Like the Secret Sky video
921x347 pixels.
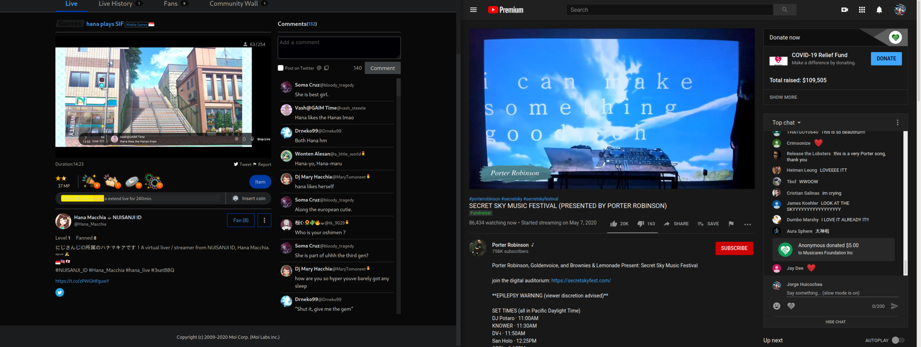[x=614, y=224]
